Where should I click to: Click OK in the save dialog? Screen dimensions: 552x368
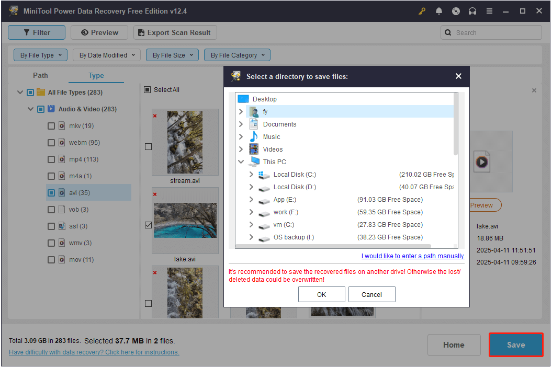click(321, 294)
